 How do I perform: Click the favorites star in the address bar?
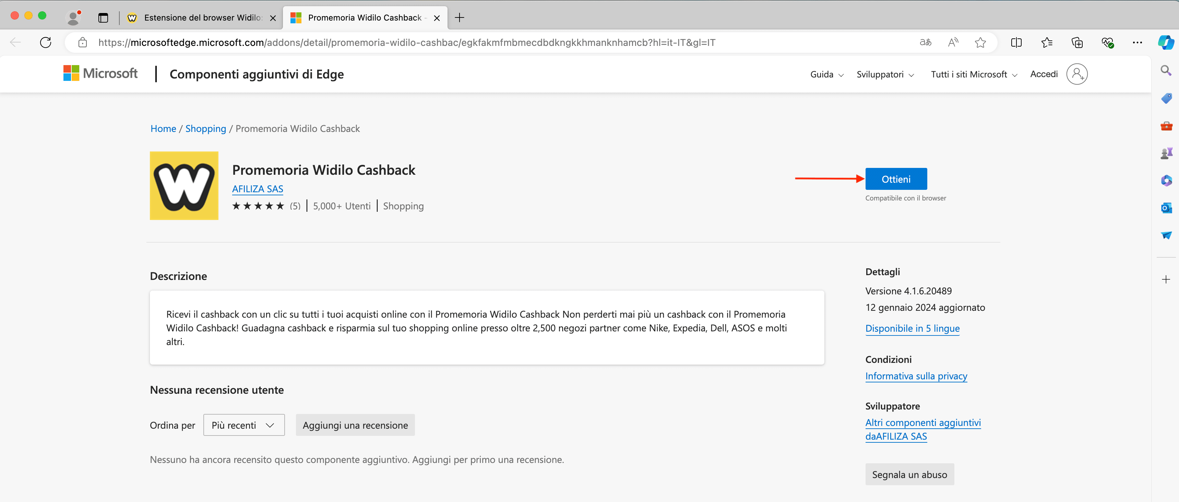pos(980,42)
